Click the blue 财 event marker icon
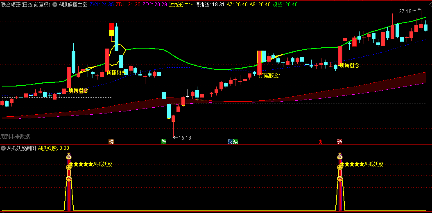This screenshot has height=213, width=432. [x=230, y=142]
